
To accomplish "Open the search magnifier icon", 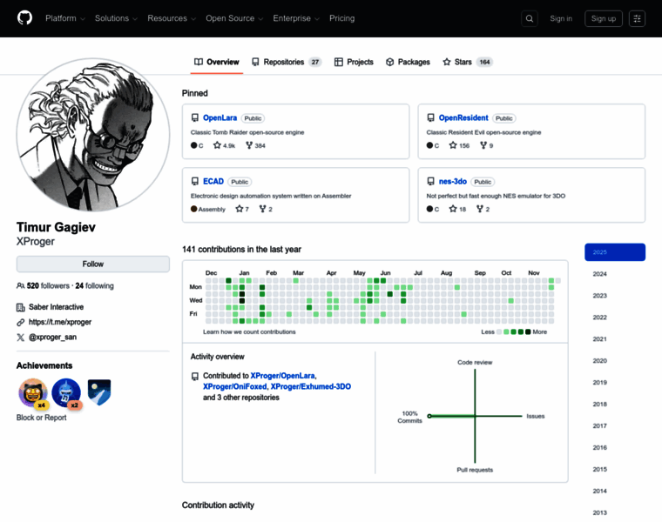I will 530,18.
